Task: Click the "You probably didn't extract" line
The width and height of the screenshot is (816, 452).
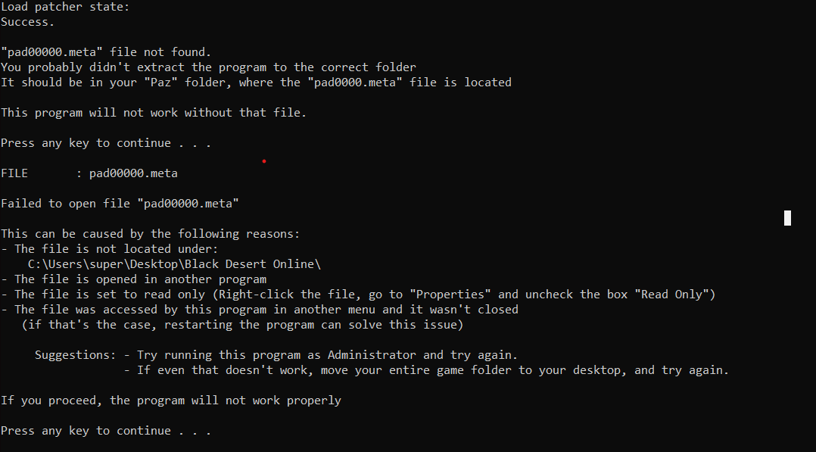Action: tap(208, 67)
